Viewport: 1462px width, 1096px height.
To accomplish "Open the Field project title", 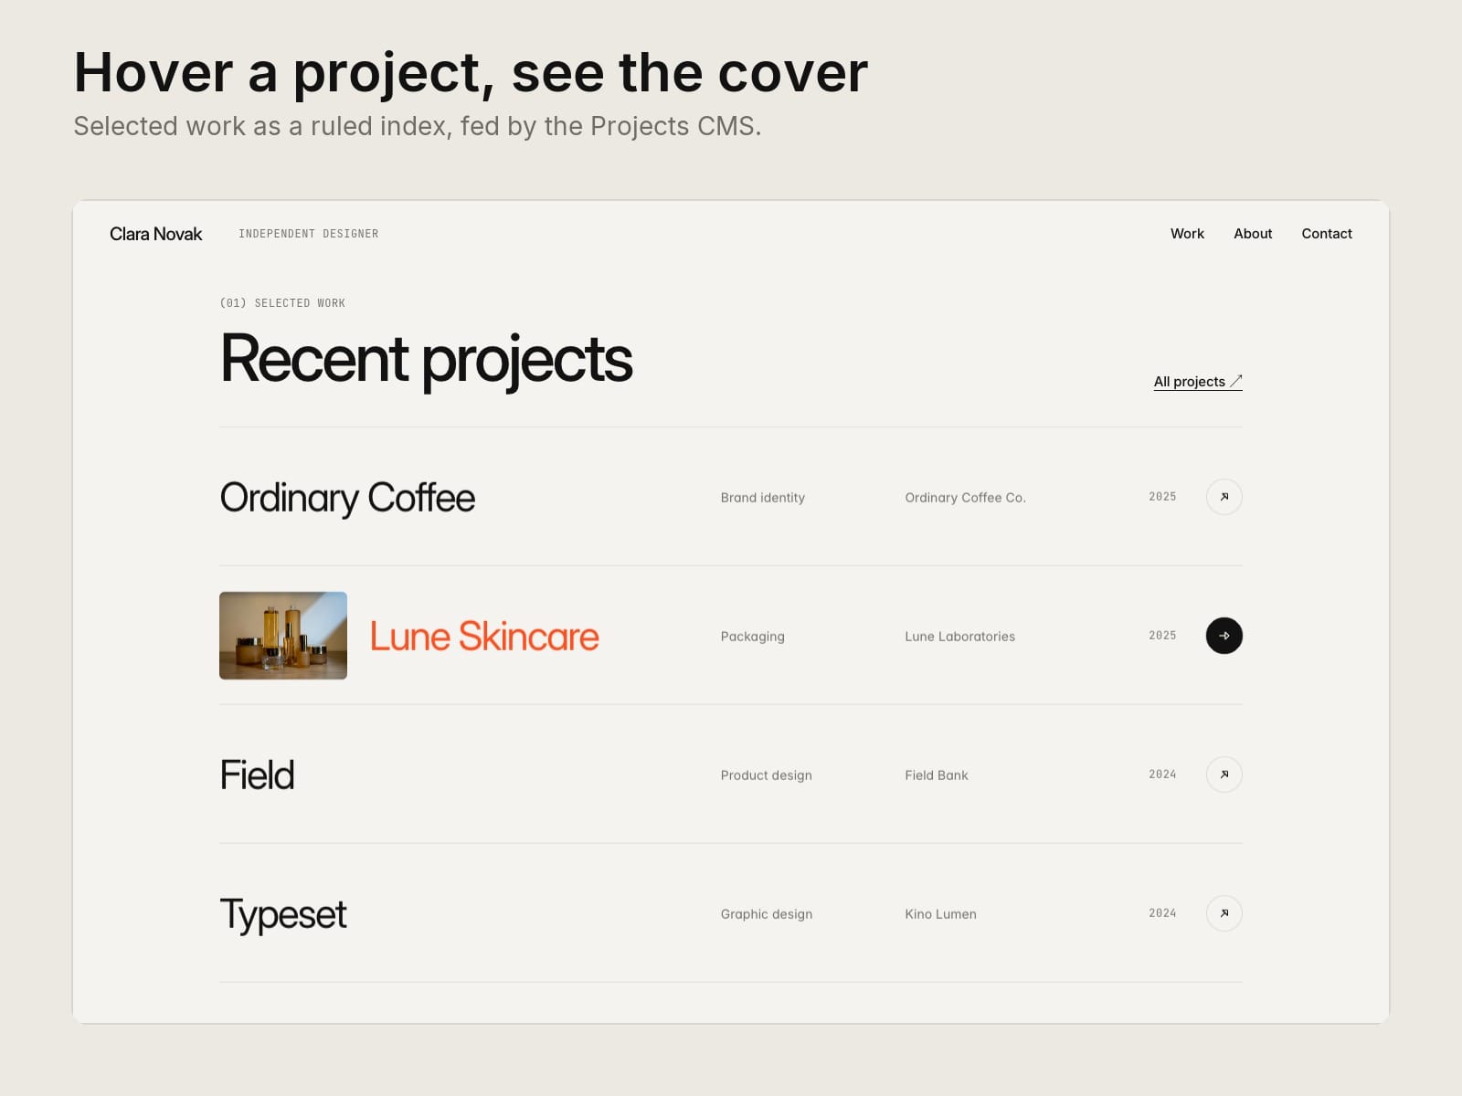I will (x=257, y=775).
